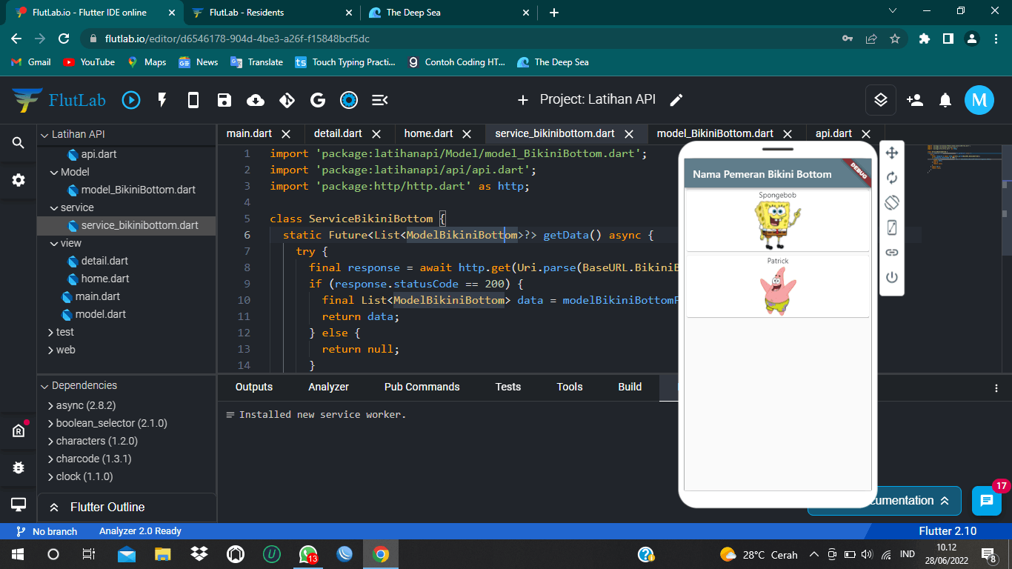Click the power icon on emulator toolbar

892,277
